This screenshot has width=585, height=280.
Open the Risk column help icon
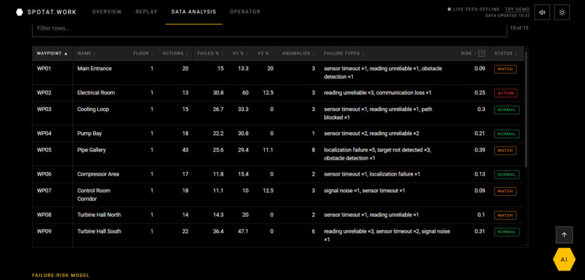pos(482,54)
